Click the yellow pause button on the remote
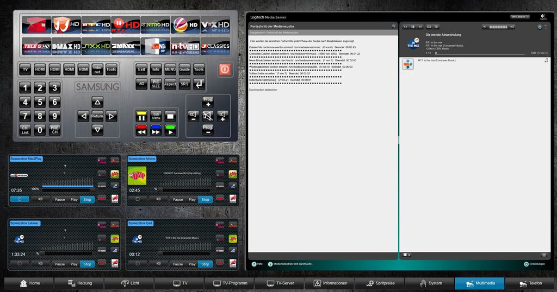This screenshot has width=557, height=292. click(x=141, y=116)
